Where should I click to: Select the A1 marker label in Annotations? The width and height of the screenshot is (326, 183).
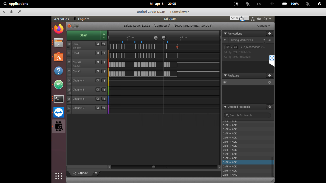point(228,47)
